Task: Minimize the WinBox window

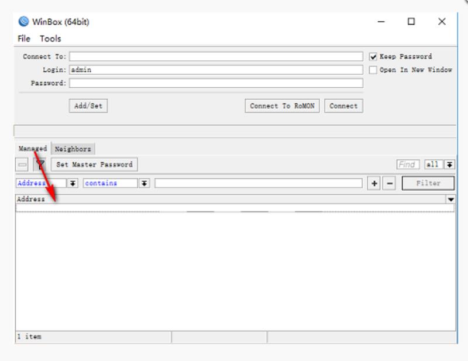Action: point(381,22)
